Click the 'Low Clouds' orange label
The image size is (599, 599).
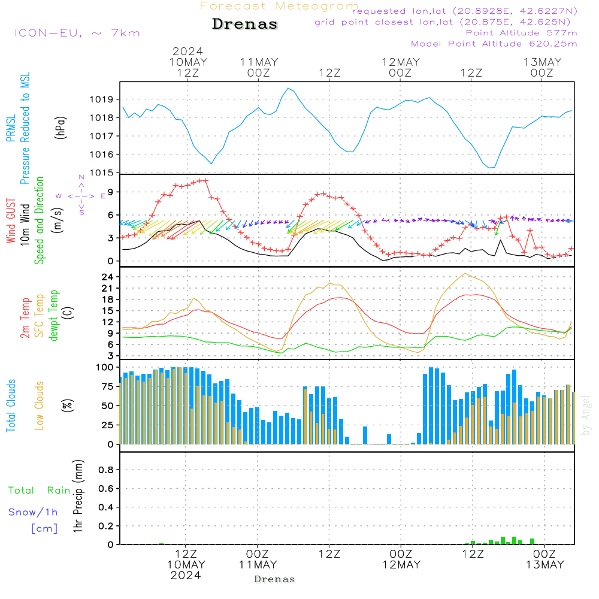[40, 406]
